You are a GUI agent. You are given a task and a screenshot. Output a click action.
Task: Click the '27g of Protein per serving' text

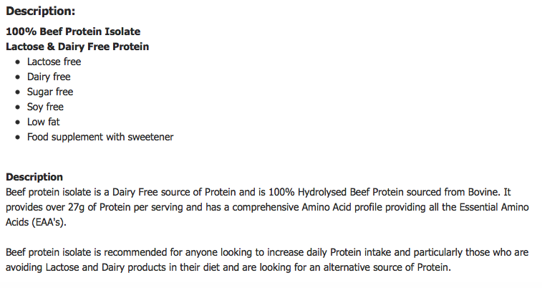125,207
